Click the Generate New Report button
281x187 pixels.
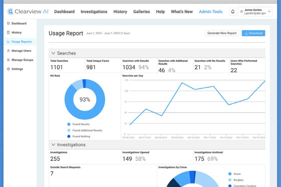tap(222, 33)
